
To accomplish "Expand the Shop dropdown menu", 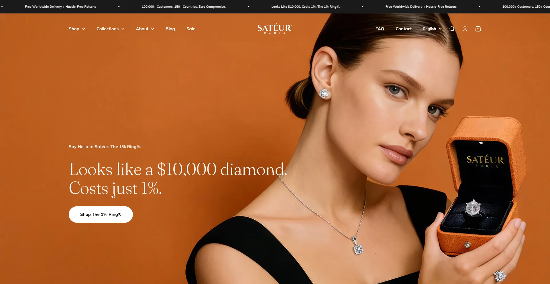I will (x=77, y=29).
